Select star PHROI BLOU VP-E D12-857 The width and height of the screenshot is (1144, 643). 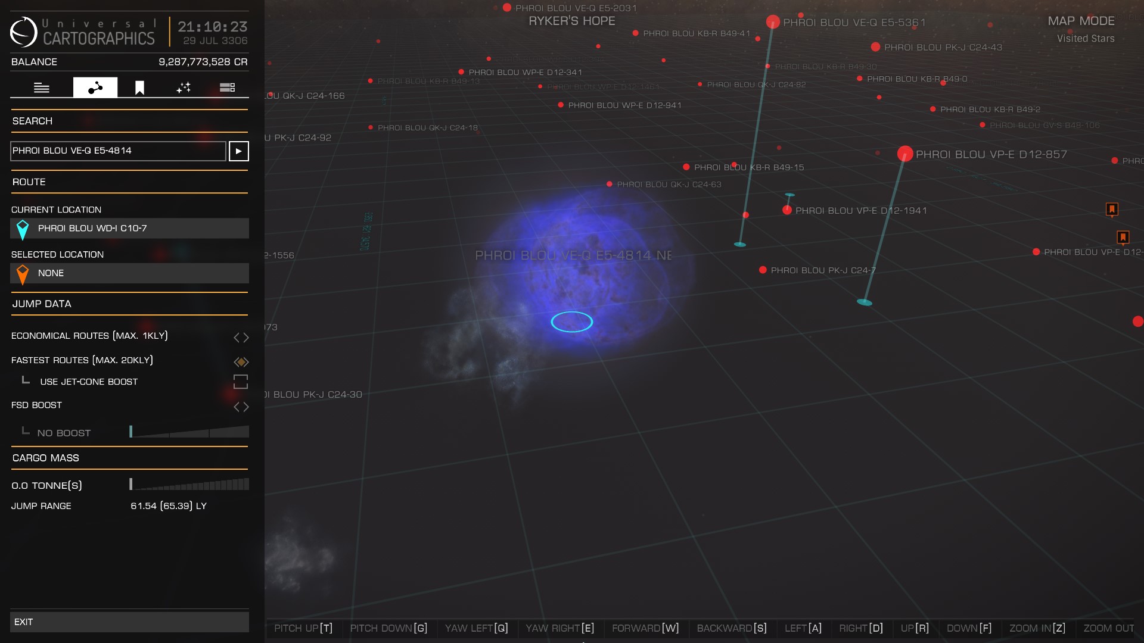coord(905,154)
